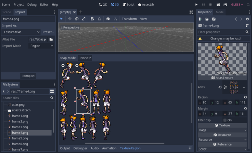Switch to the Script workspace
The width and height of the screenshot is (252, 153).
(129, 5)
